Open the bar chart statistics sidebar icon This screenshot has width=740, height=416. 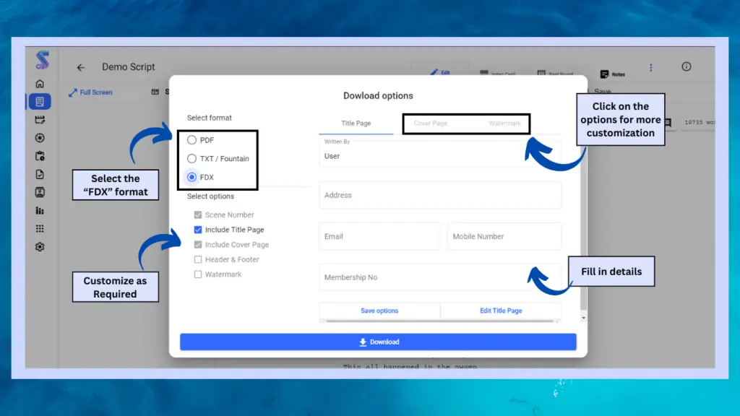pos(40,211)
